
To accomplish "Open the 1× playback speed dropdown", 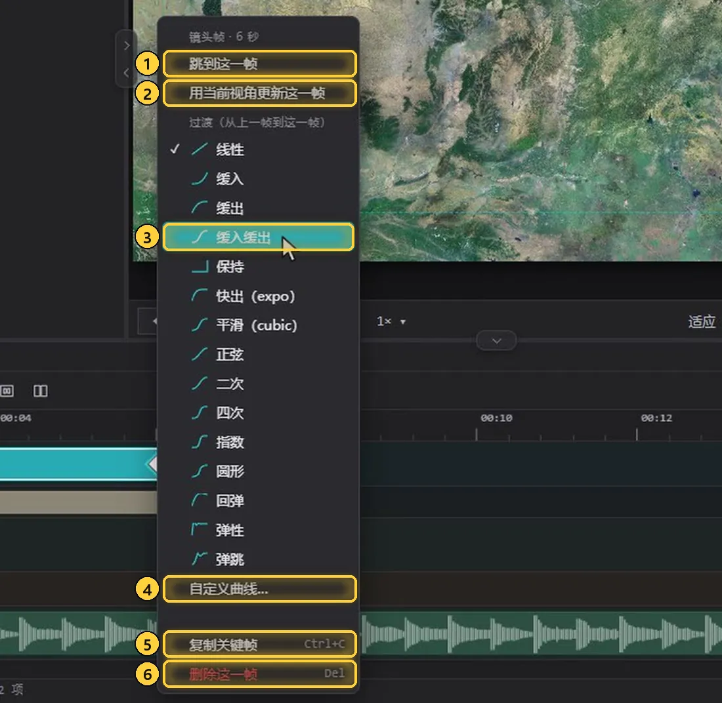I will point(391,321).
